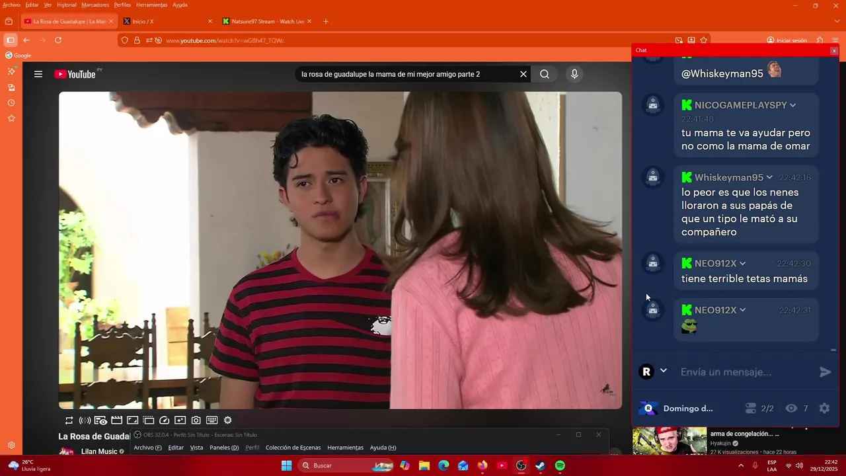Screen dimensions: 846x476
Task: Click the broadcast waves icon below video
Action: pyautogui.click(x=85, y=420)
